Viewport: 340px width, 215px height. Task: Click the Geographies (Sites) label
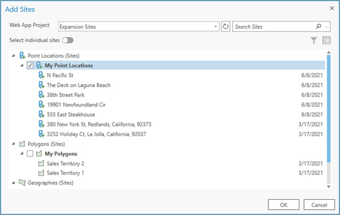(x=50, y=183)
